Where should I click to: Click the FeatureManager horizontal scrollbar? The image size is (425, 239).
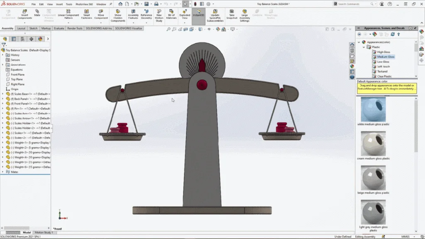[25, 228]
